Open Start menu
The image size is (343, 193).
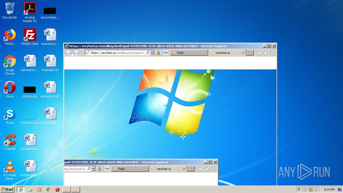click(8, 189)
